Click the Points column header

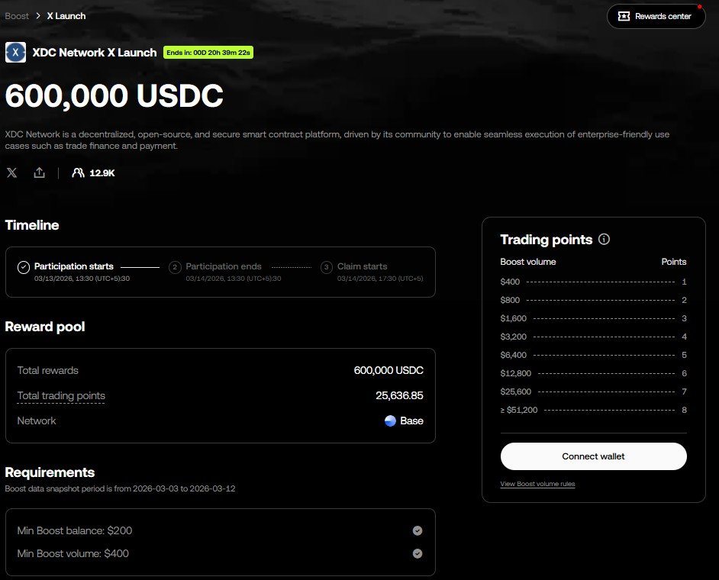tap(674, 262)
